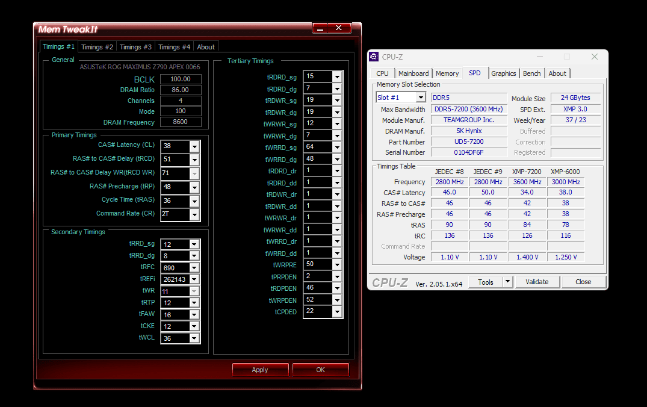Click the Validate button in CPU-Z
Screen dimensions: 647x407
pos(537,282)
